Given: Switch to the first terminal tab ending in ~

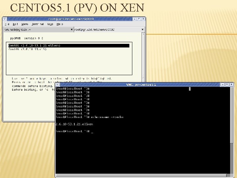Looking at the screenshot, I should tap(39, 30).
